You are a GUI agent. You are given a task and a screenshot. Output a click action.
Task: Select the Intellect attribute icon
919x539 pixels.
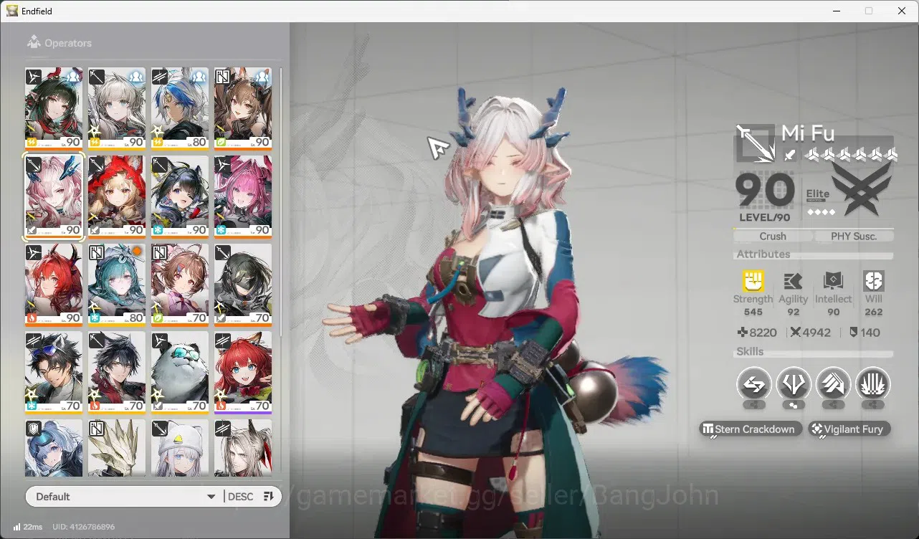(834, 280)
